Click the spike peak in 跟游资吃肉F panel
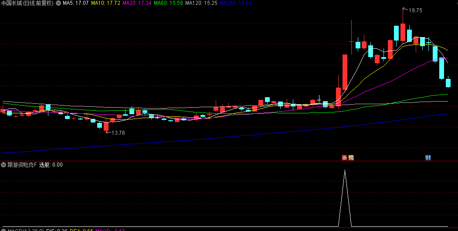Screen dimensions: 458x231 345,170
